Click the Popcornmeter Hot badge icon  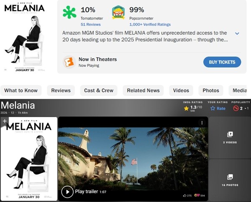click(x=118, y=13)
